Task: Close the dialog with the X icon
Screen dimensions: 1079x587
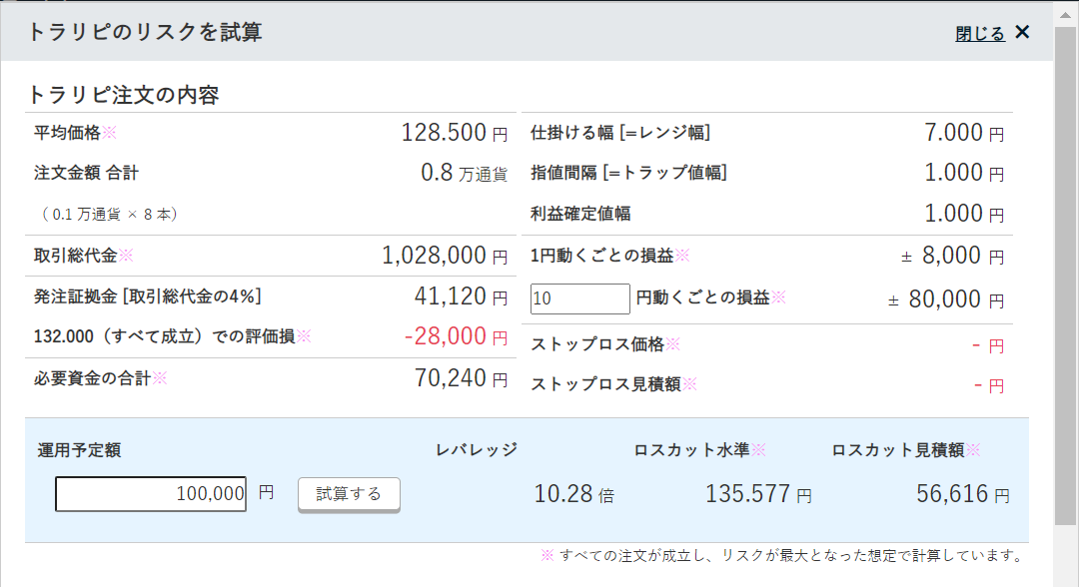Action: (1023, 32)
